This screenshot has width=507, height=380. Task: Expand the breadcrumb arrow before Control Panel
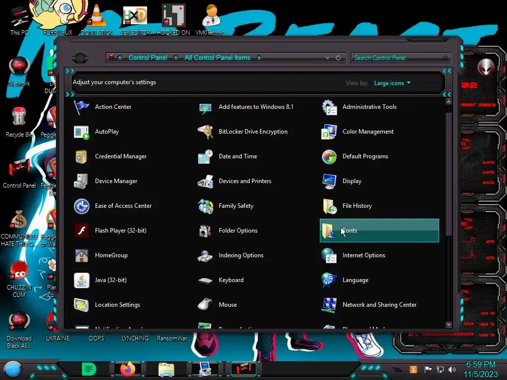coord(120,57)
